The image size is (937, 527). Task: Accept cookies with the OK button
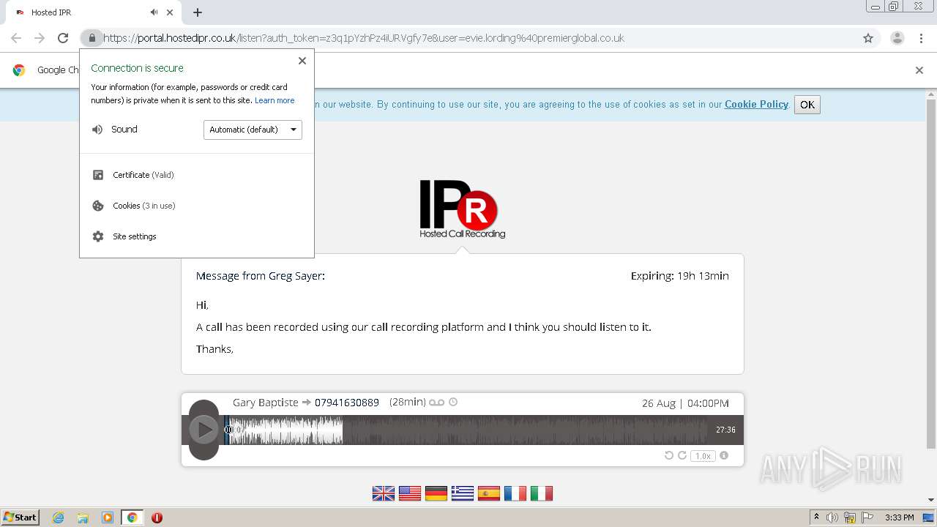pos(807,105)
